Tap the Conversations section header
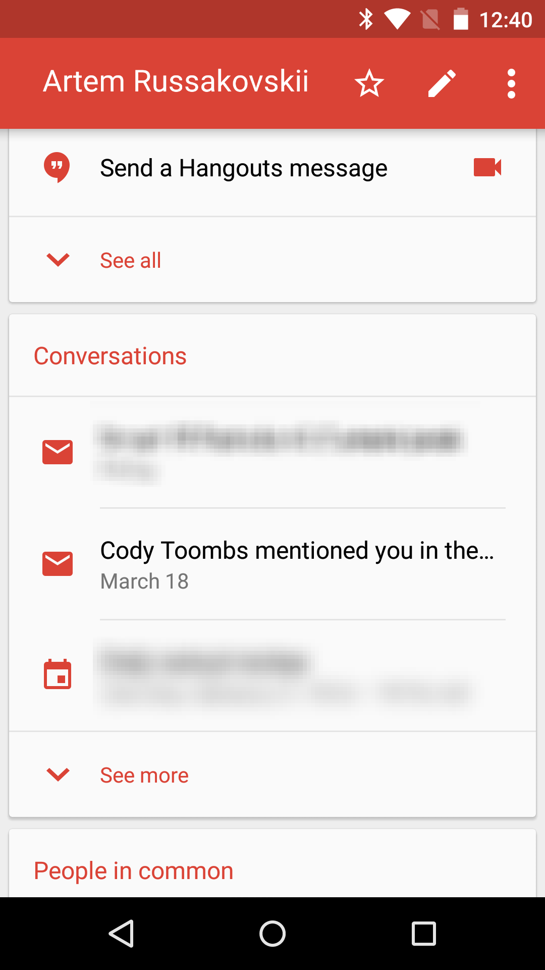 pos(110,356)
